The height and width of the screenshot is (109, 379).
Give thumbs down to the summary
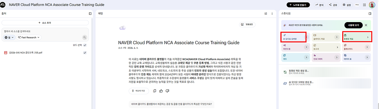pos(167,91)
